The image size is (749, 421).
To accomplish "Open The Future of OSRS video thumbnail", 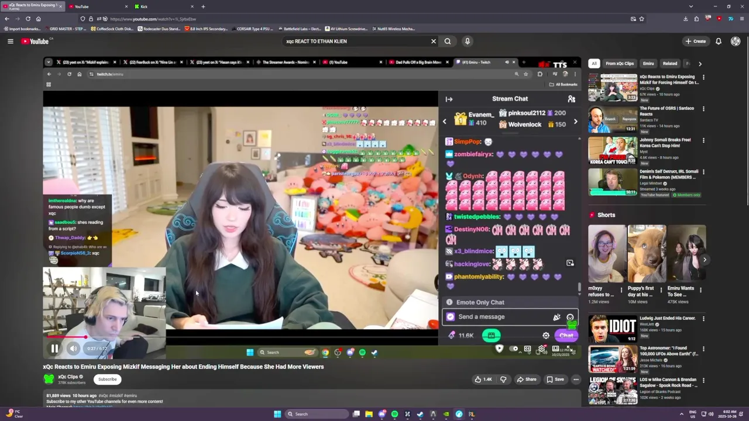I will [613, 119].
